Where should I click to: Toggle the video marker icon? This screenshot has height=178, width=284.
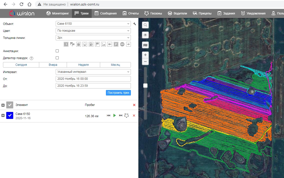tap(110, 44)
